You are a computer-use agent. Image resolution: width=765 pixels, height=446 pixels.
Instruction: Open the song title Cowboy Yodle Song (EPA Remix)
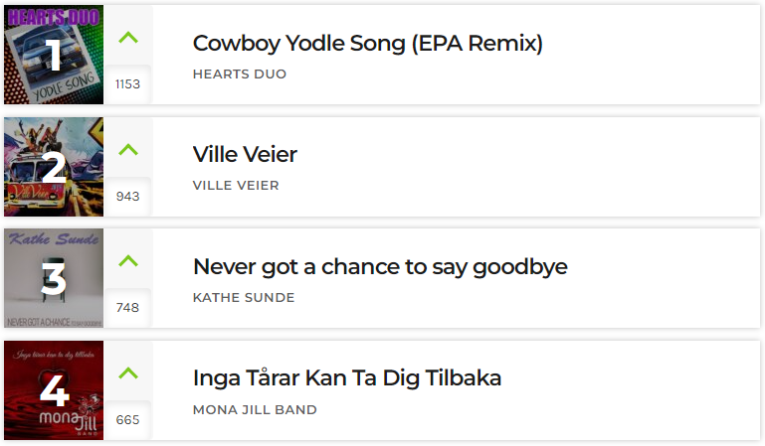[x=368, y=44]
